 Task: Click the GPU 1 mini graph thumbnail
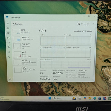click(x=18, y=70)
